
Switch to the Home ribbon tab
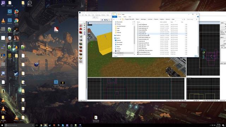pyautogui.click(x=120, y=17)
